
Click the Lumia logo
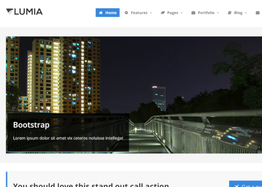(x=25, y=12)
